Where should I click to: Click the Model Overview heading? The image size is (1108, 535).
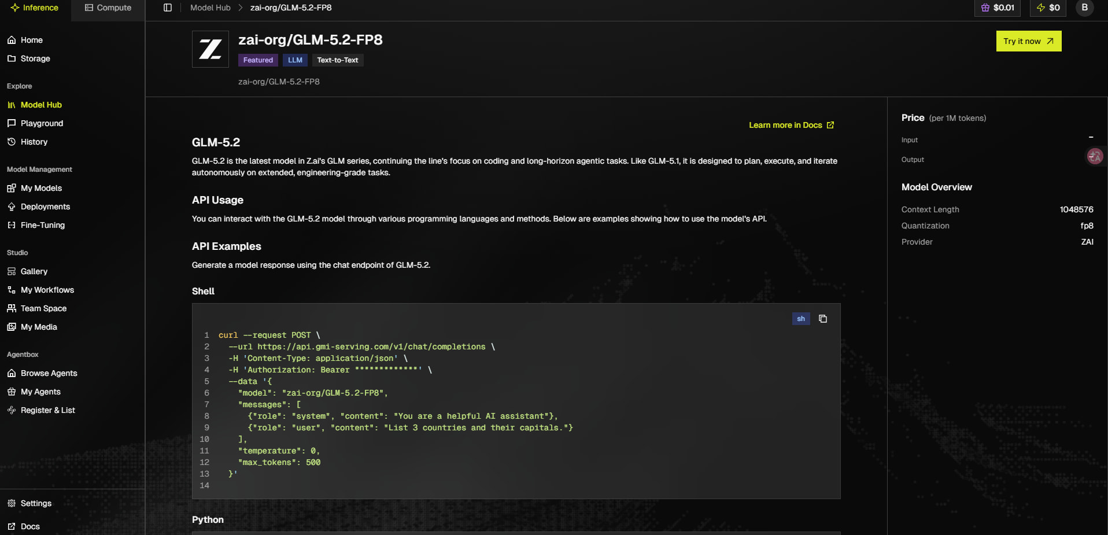coord(937,187)
